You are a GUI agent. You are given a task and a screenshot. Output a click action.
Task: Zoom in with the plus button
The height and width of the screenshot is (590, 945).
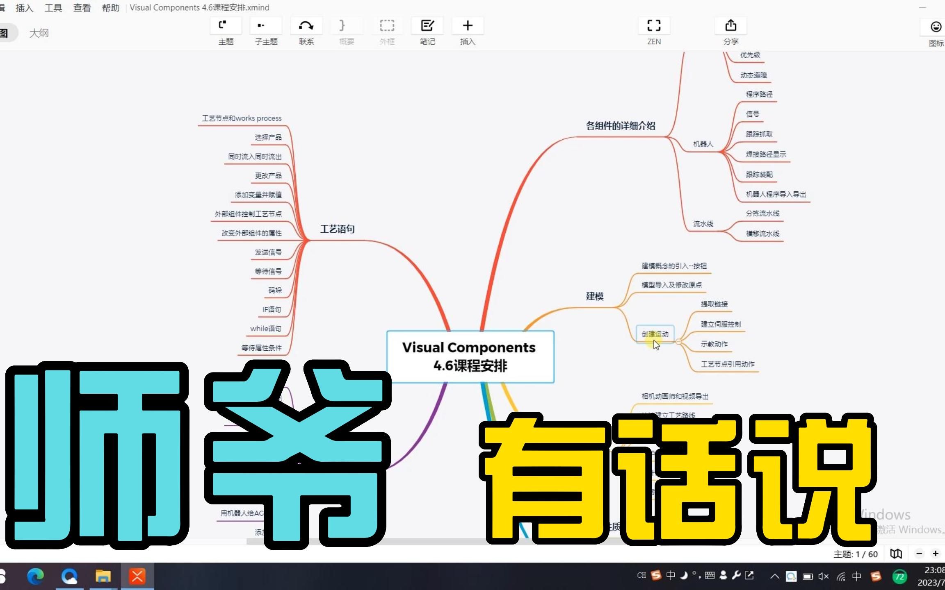pyautogui.click(x=936, y=554)
